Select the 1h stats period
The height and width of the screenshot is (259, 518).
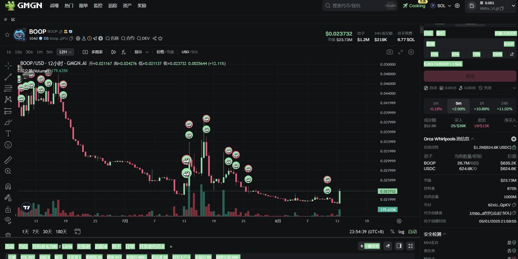tap(482, 106)
